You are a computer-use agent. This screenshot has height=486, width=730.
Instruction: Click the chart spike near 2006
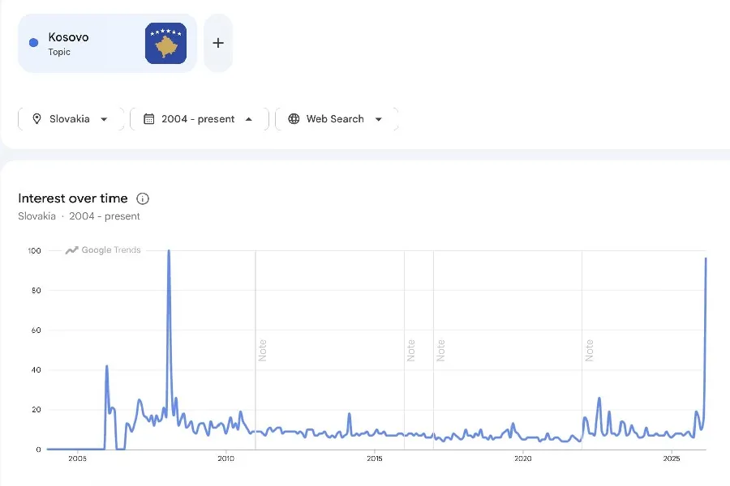point(106,368)
